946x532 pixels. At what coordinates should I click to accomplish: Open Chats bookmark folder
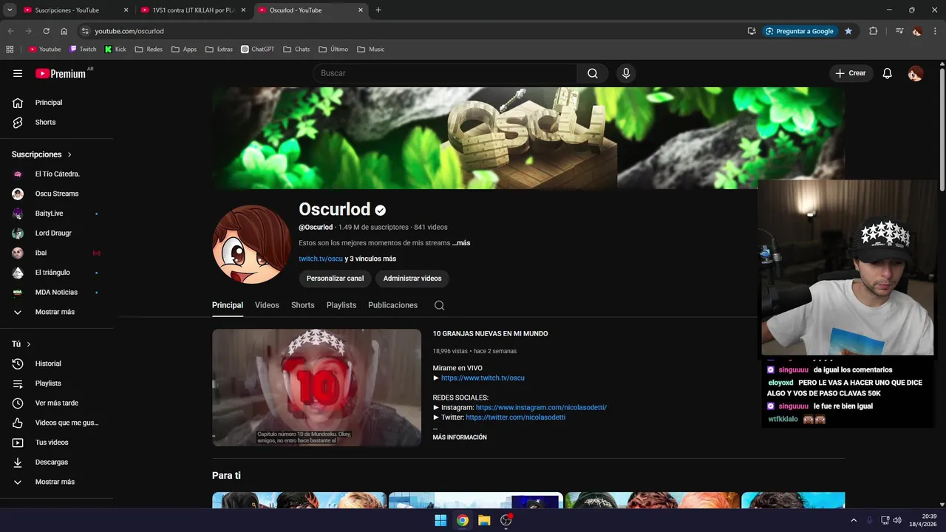click(296, 50)
